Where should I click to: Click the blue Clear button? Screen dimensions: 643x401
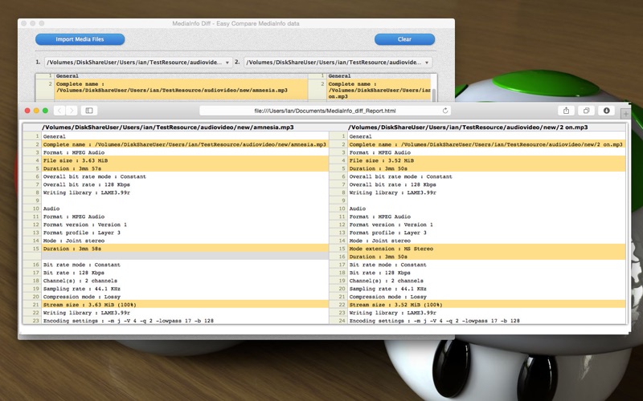404,39
